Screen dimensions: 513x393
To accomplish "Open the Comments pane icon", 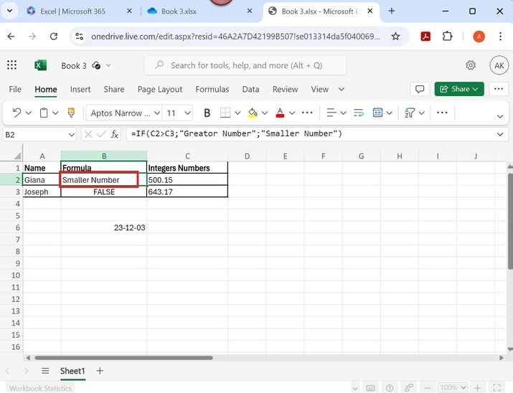I will 420,89.
